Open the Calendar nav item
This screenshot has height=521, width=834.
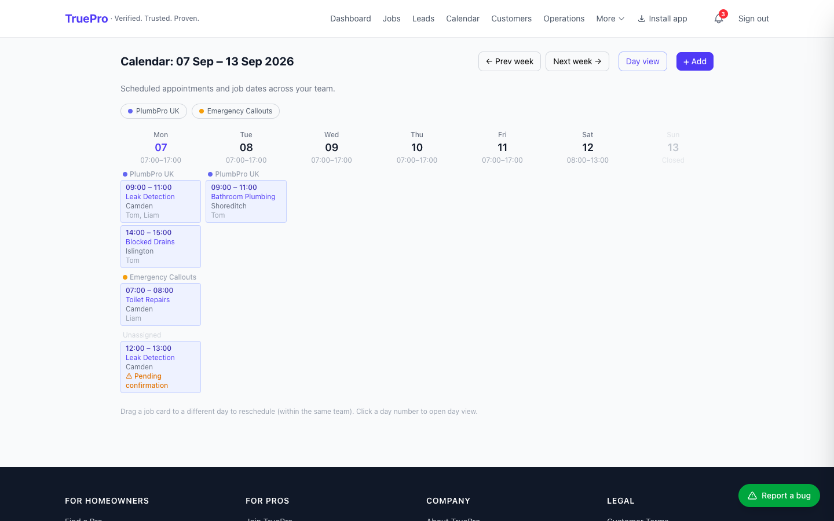coord(463,19)
